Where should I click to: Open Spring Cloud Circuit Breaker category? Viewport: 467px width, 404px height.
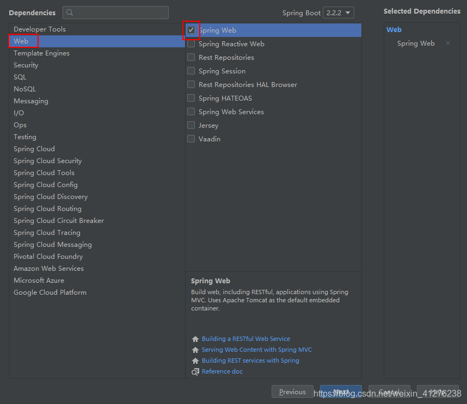point(97,220)
